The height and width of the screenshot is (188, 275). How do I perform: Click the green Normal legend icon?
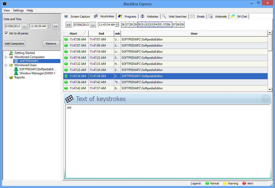point(207,183)
